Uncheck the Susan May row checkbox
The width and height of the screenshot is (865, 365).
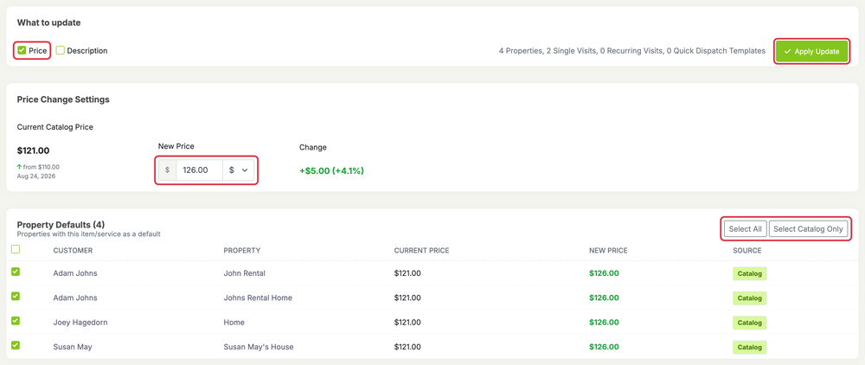click(16, 345)
